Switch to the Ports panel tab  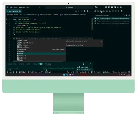28,64
